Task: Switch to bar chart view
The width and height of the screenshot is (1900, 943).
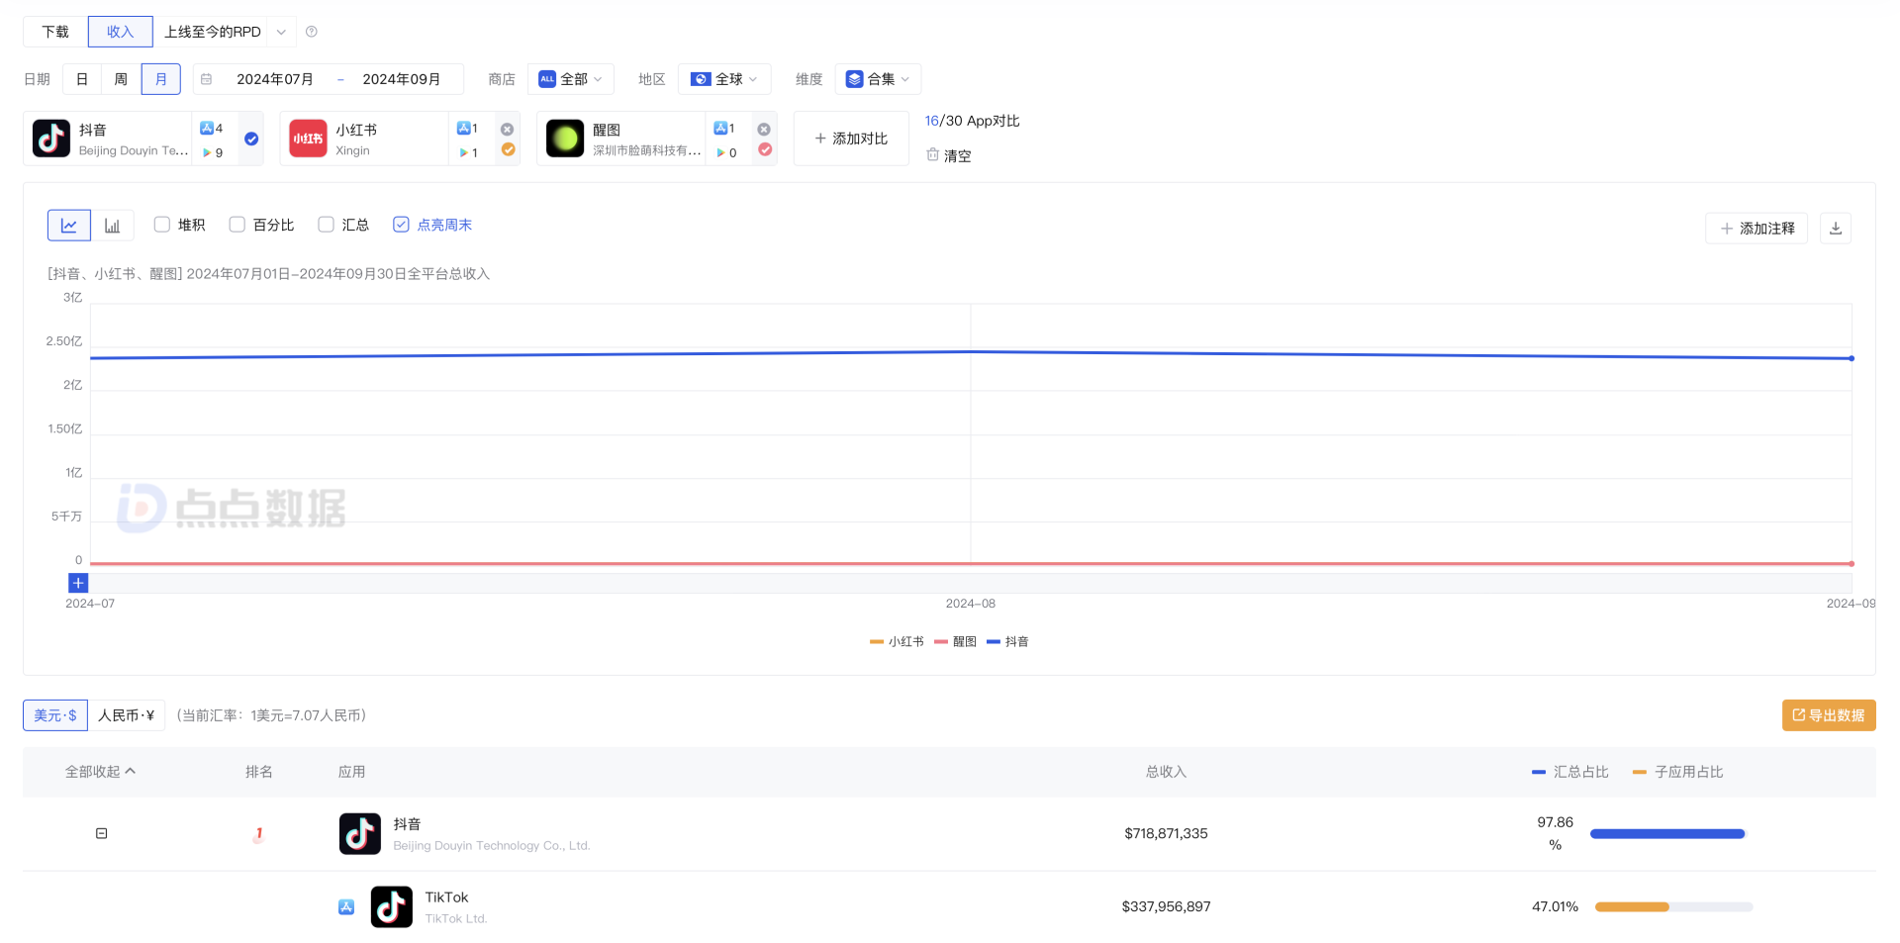Action: 113,226
